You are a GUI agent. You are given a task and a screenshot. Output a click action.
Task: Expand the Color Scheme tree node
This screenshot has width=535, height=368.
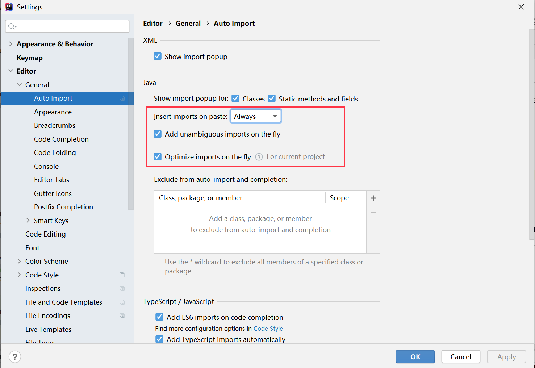19,261
